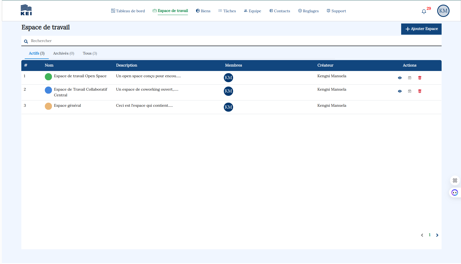The height and width of the screenshot is (264, 461).
Task: Click description 'Ceci est l'espace qui contient.....'
Action: pyautogui.click(x=145, y=105)
